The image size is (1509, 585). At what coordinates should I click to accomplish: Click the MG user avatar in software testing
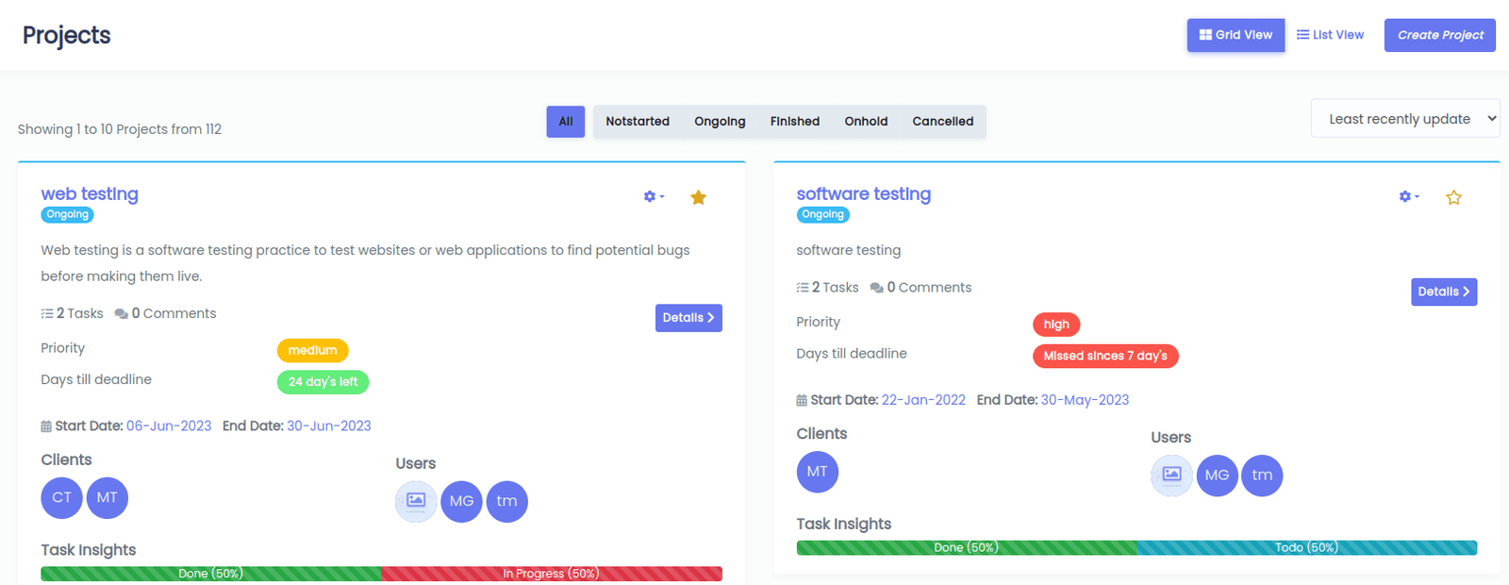pyautogui.click(x=1217, y=476)
